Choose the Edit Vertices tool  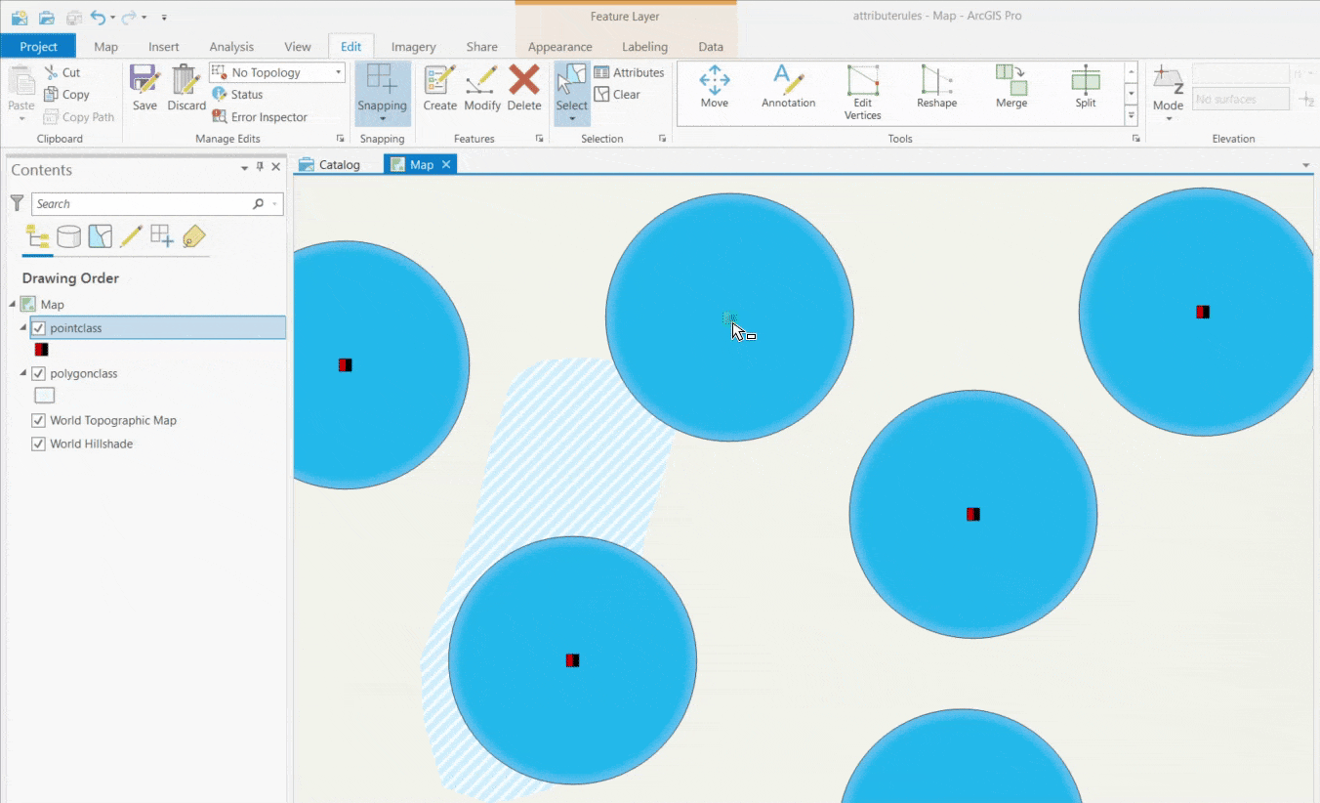(863, 93)
